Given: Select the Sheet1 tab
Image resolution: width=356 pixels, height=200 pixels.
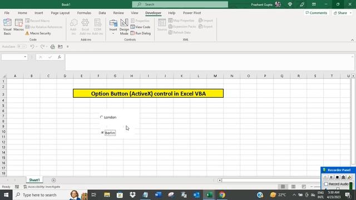Looking at the screenshot, I should tap(34, 180).
